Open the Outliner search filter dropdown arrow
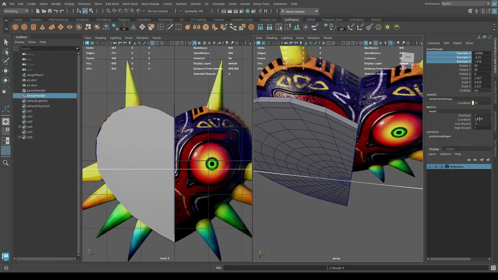 click(77, 49)
